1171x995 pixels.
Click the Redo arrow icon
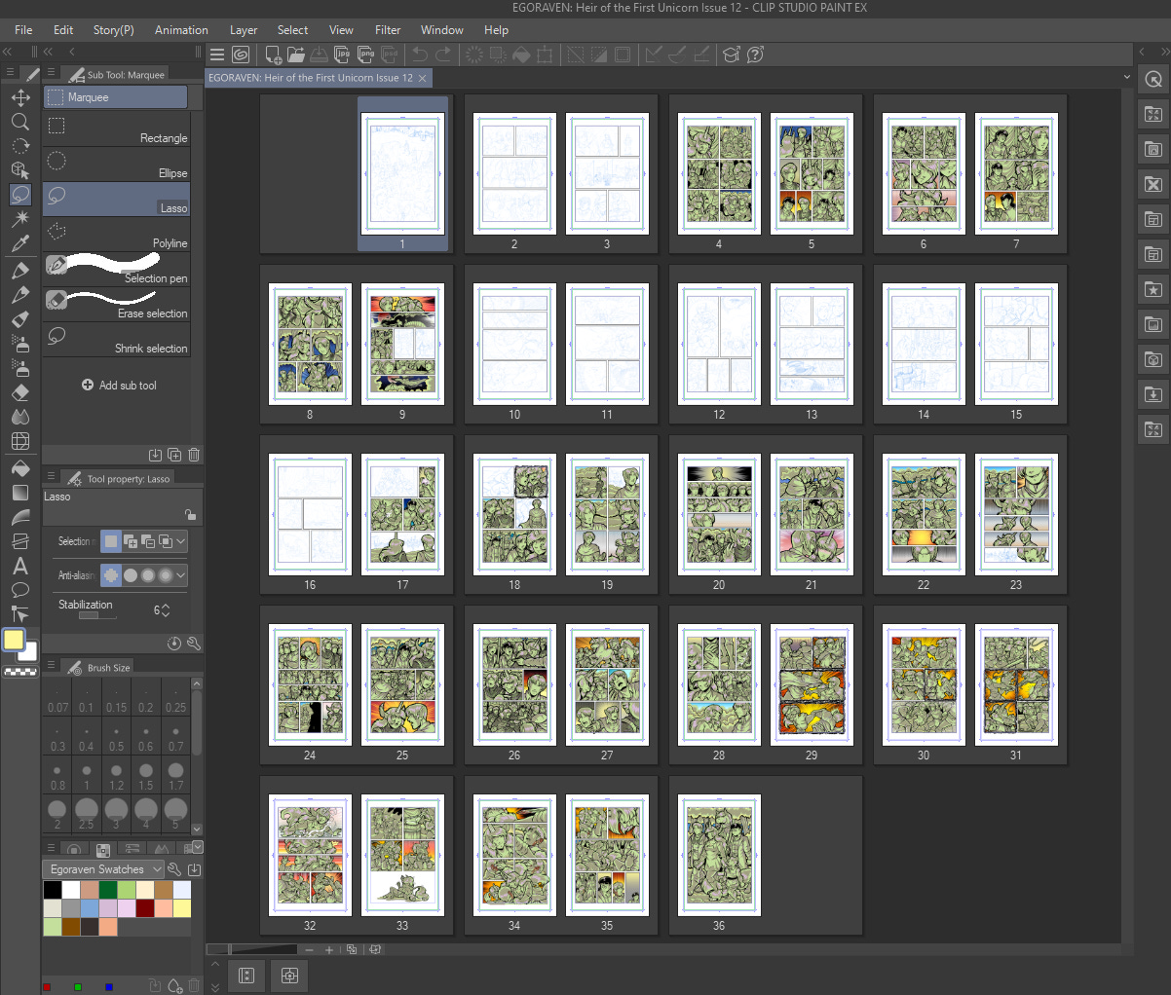pos(443,55)
